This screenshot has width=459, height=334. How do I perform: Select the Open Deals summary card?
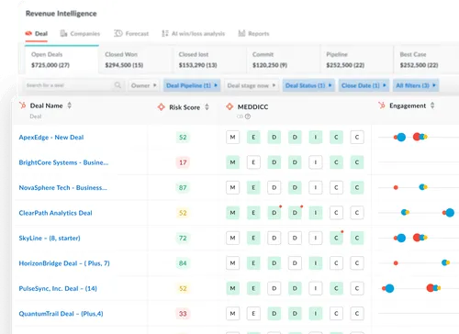pyautogui.click(x=62, y=60)
